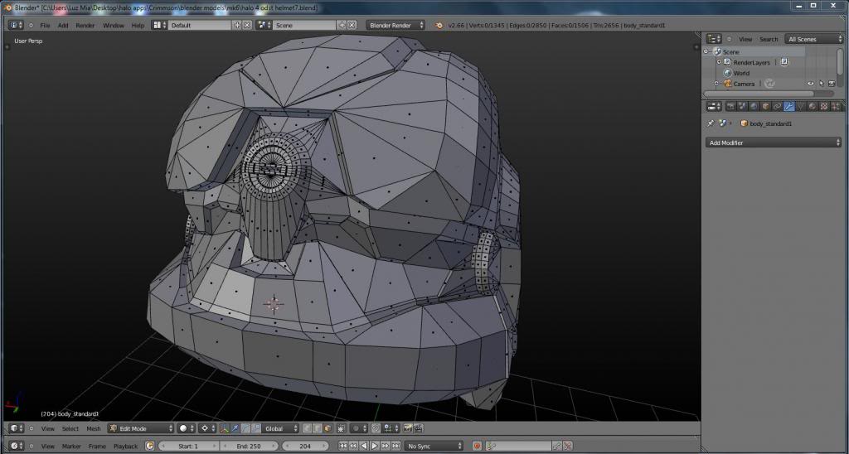Open the Playback menu in timeline

tap(126, 447)
